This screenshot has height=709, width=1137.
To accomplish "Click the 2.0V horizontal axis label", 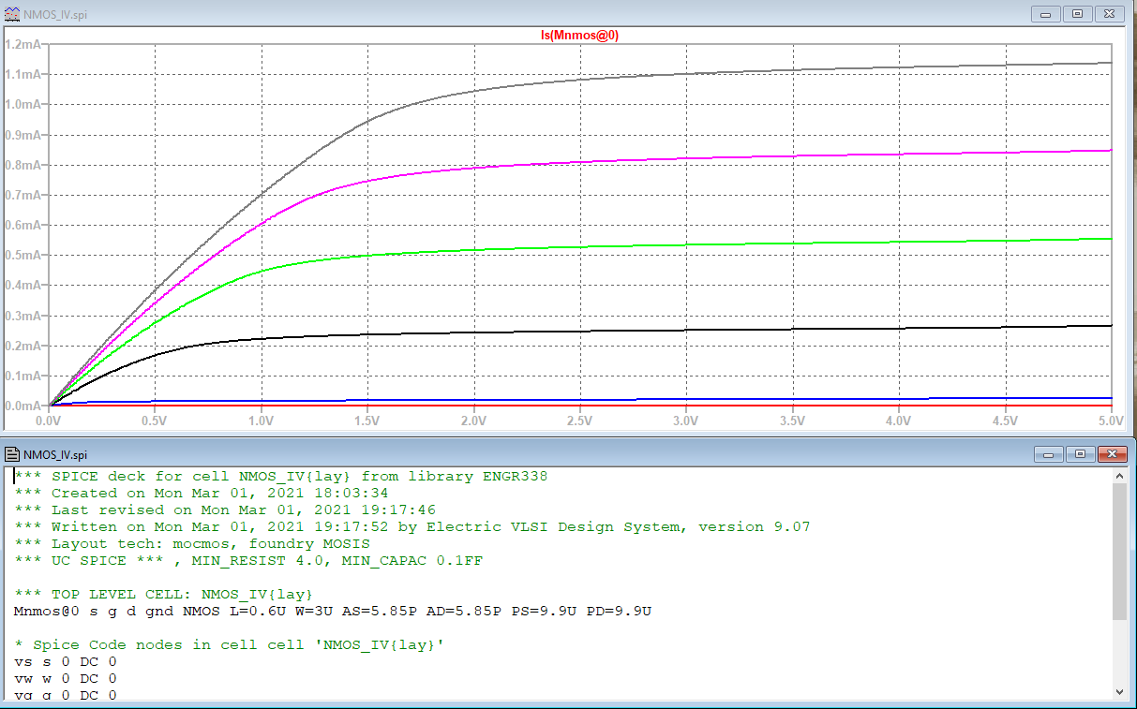I will pos(473,421).
